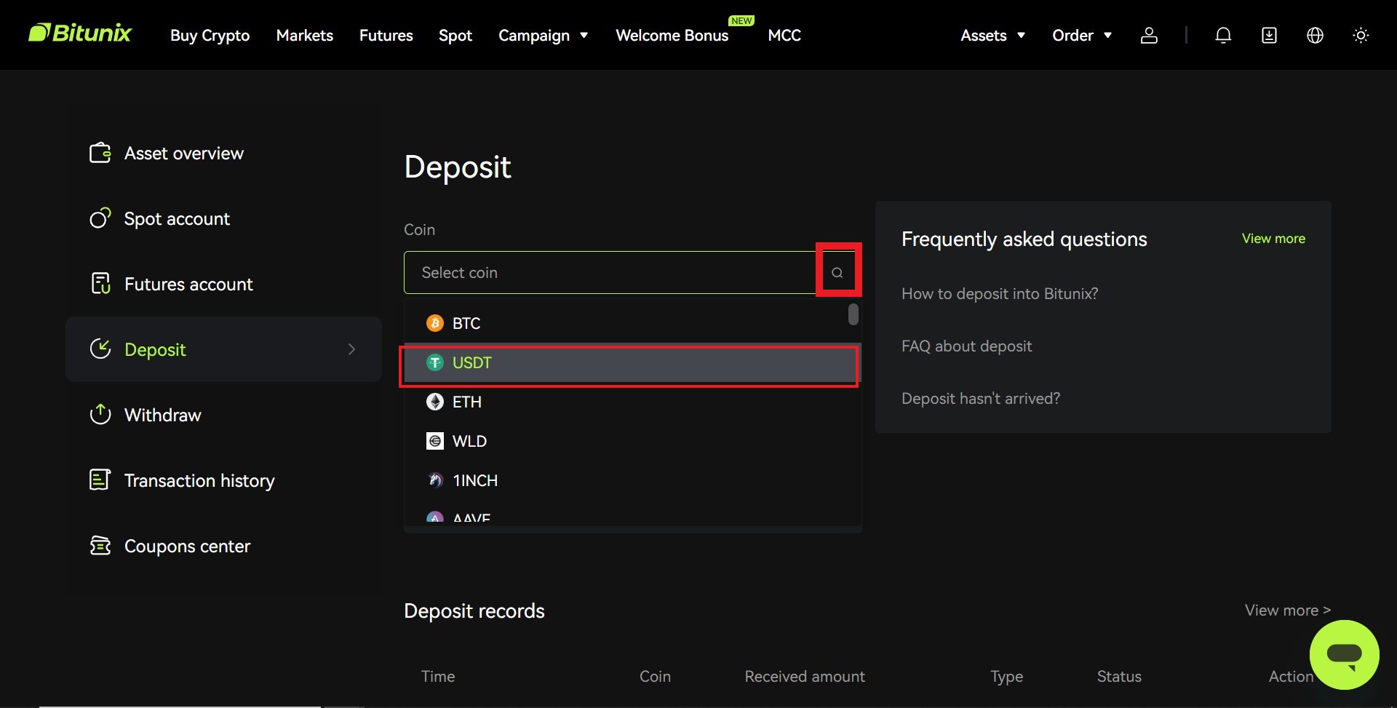This screenshot has width=1397, height=708.
Task: Click the Coupons center icon
Action: [x=100, y=546]
